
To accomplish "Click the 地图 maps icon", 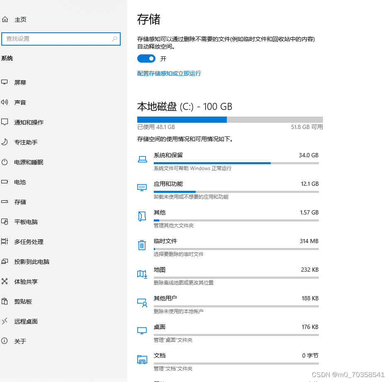I will pyautogui.click(x=142, y=273).
